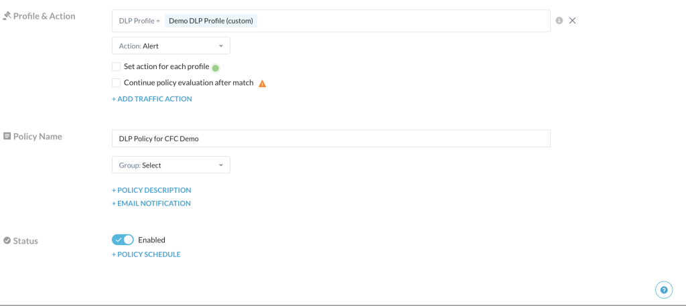Click + POLICY DESCRIPTION link
The height and width of the screenshot is (306, 686).
(x=151, y=190)
